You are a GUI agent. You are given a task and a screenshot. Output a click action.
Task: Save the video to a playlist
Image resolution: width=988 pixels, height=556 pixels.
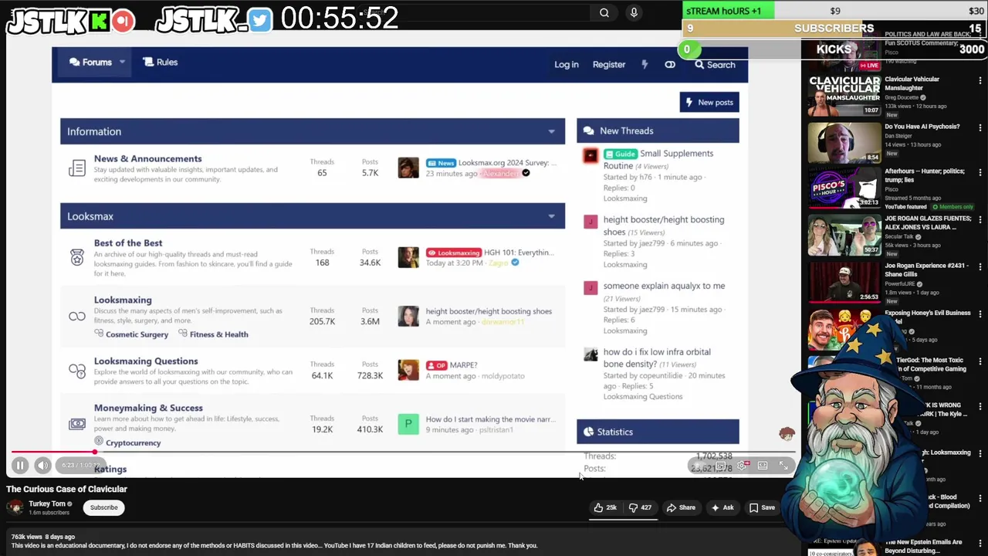(762, 507)
